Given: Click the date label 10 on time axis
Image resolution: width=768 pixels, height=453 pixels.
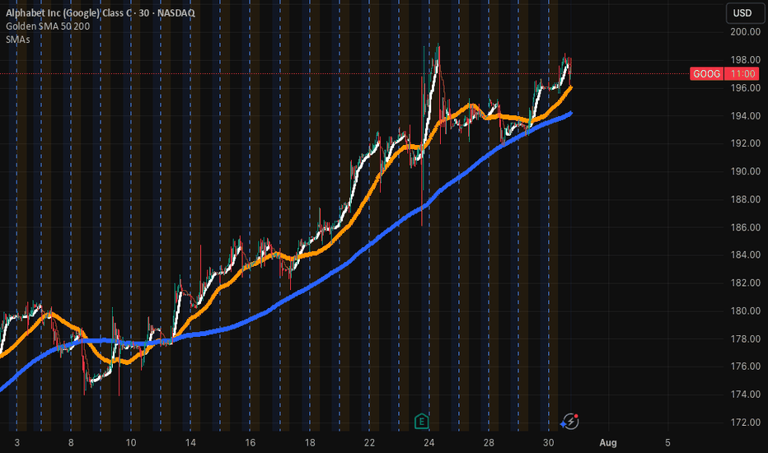Looking at the screenshot, I should click(131, 443).
